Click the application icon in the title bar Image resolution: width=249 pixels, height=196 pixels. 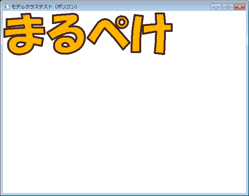coord(6,7)
